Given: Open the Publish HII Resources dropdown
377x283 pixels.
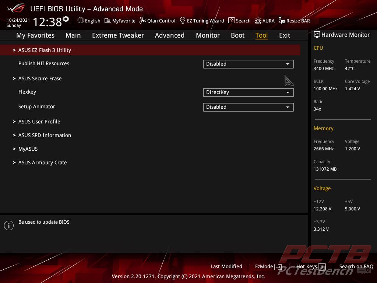Looking at the screenshot, I should click(249, 64).
